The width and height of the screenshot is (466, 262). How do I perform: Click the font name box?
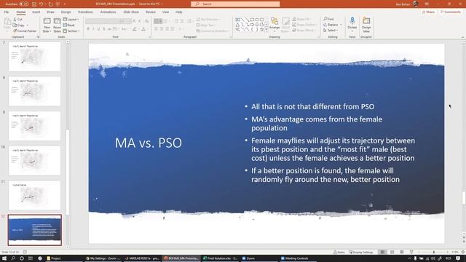[x=102, y=21]
